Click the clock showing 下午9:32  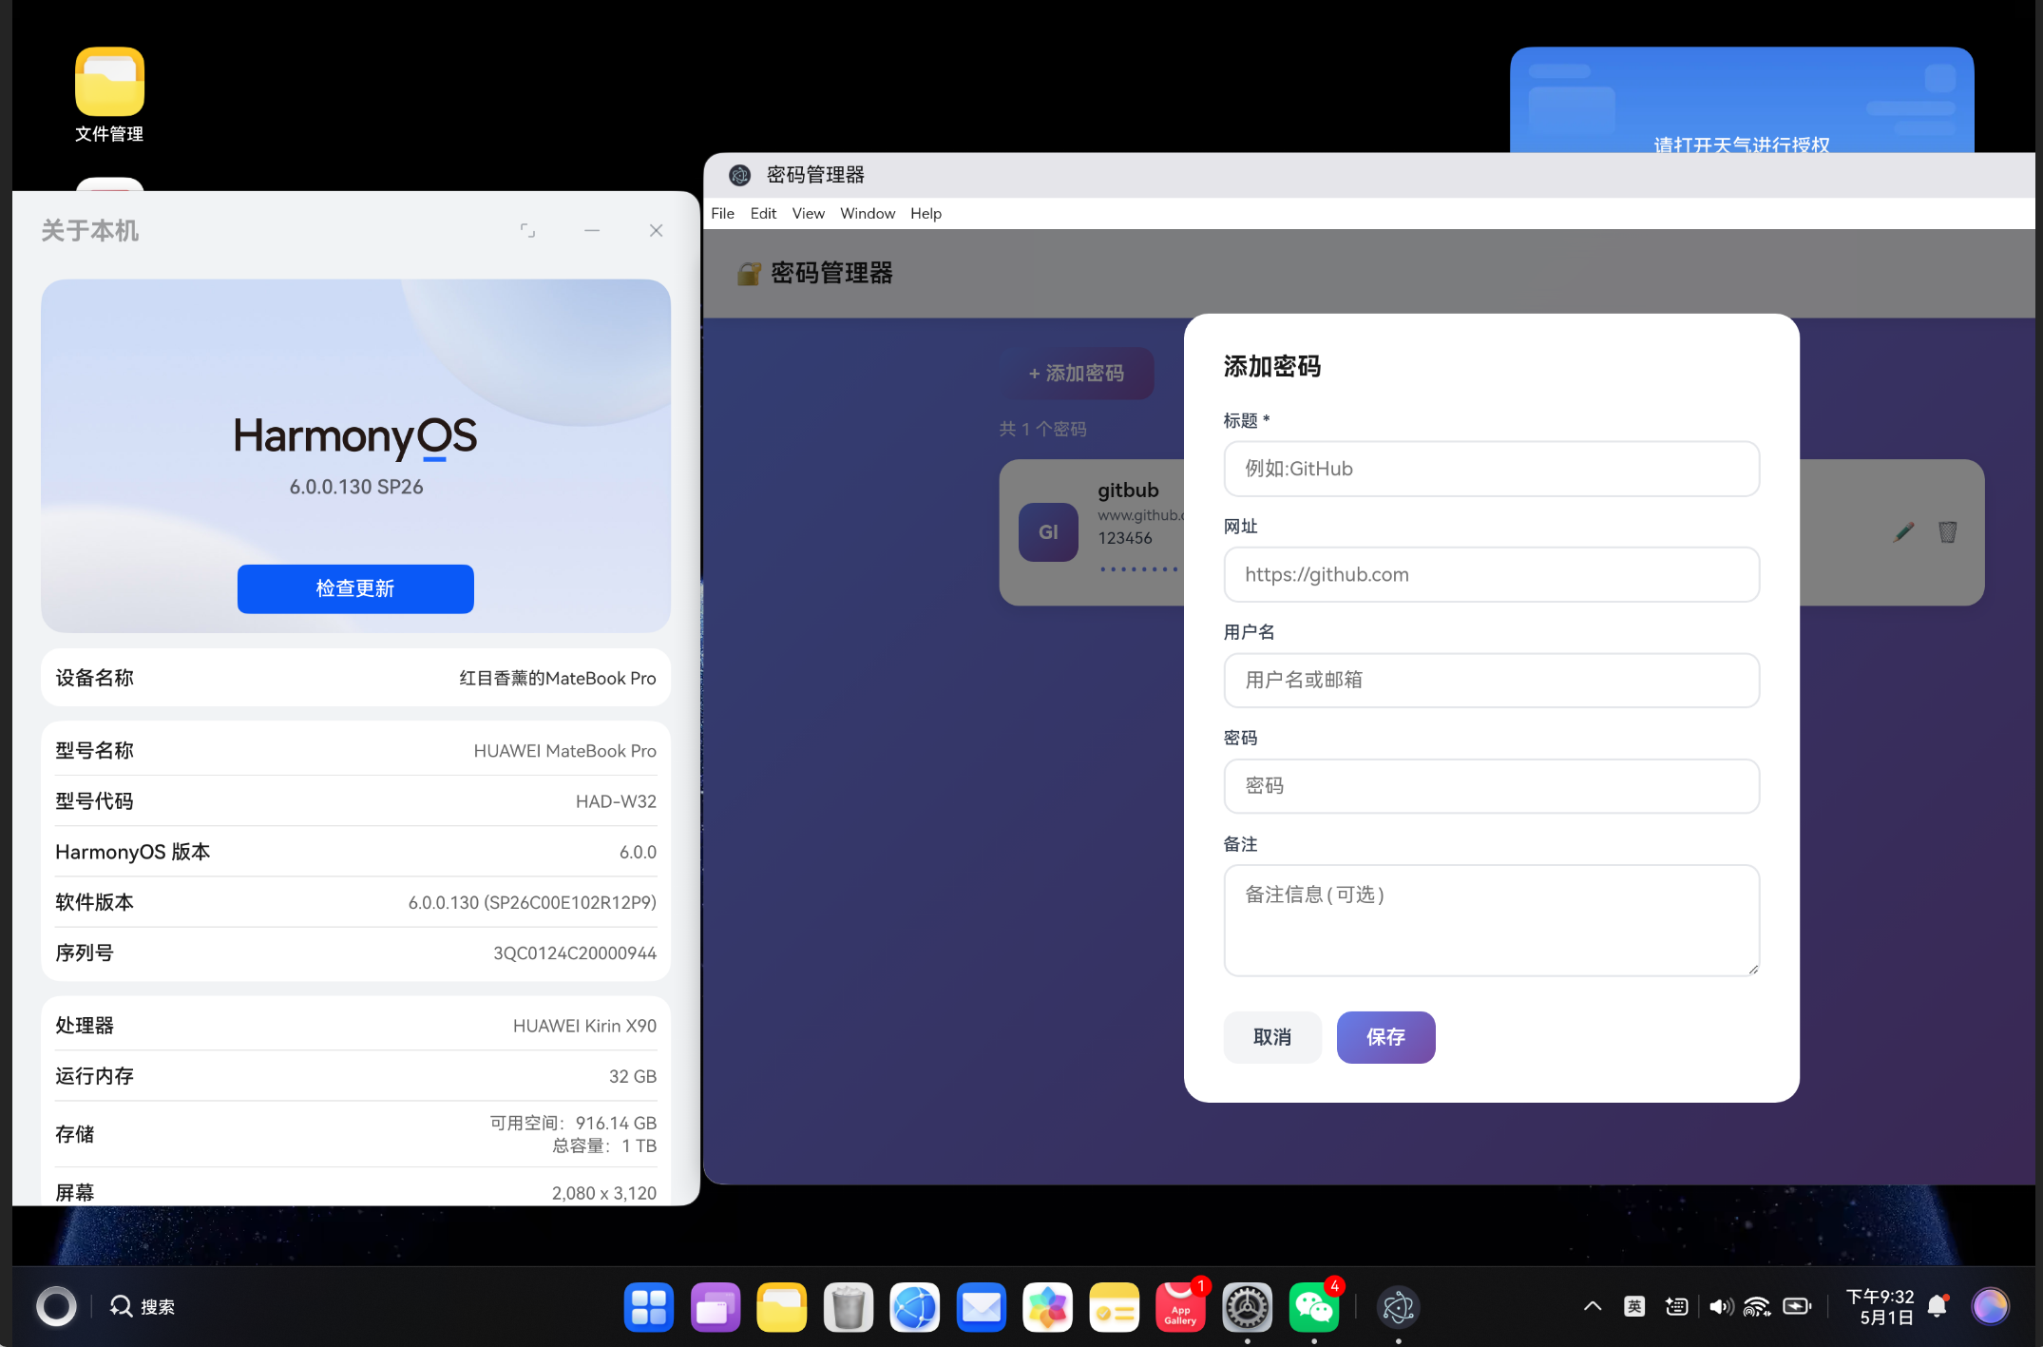click(1880, 1297)
